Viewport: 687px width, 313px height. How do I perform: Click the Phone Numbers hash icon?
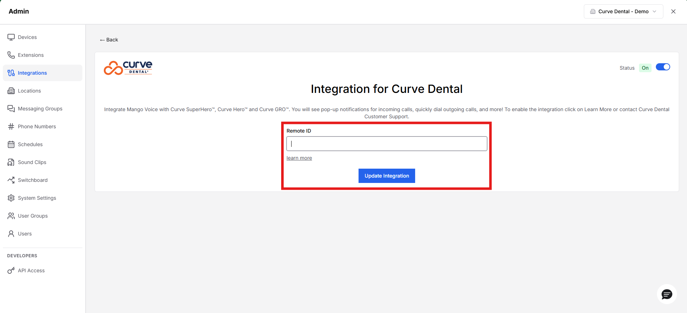(x=11, y=126)
